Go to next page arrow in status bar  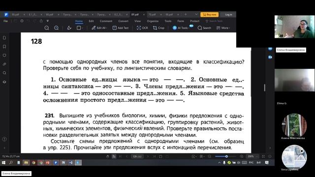click(x=148, y=156)
